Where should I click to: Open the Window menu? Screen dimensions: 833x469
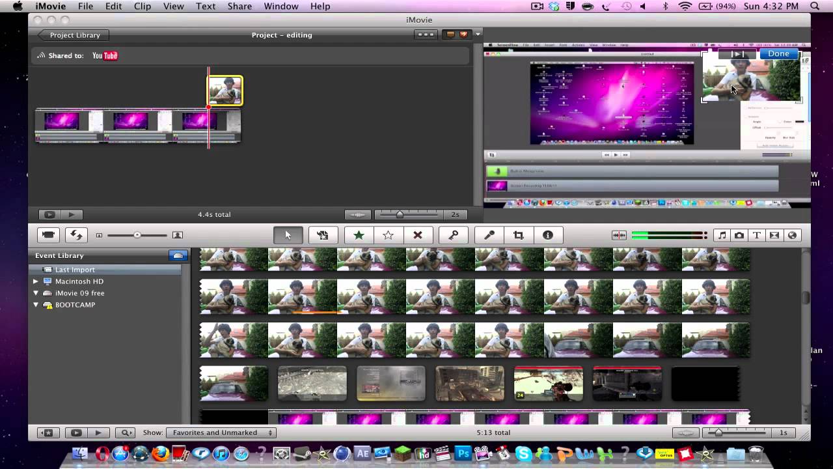coord(281,6)
